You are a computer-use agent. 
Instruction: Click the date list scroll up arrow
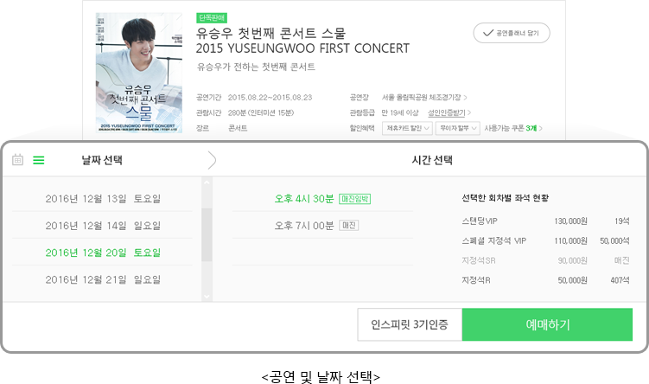click(x=207, y=182)
